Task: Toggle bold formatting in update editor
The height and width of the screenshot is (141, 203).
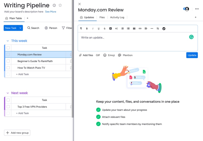Action: click(87, 29)
